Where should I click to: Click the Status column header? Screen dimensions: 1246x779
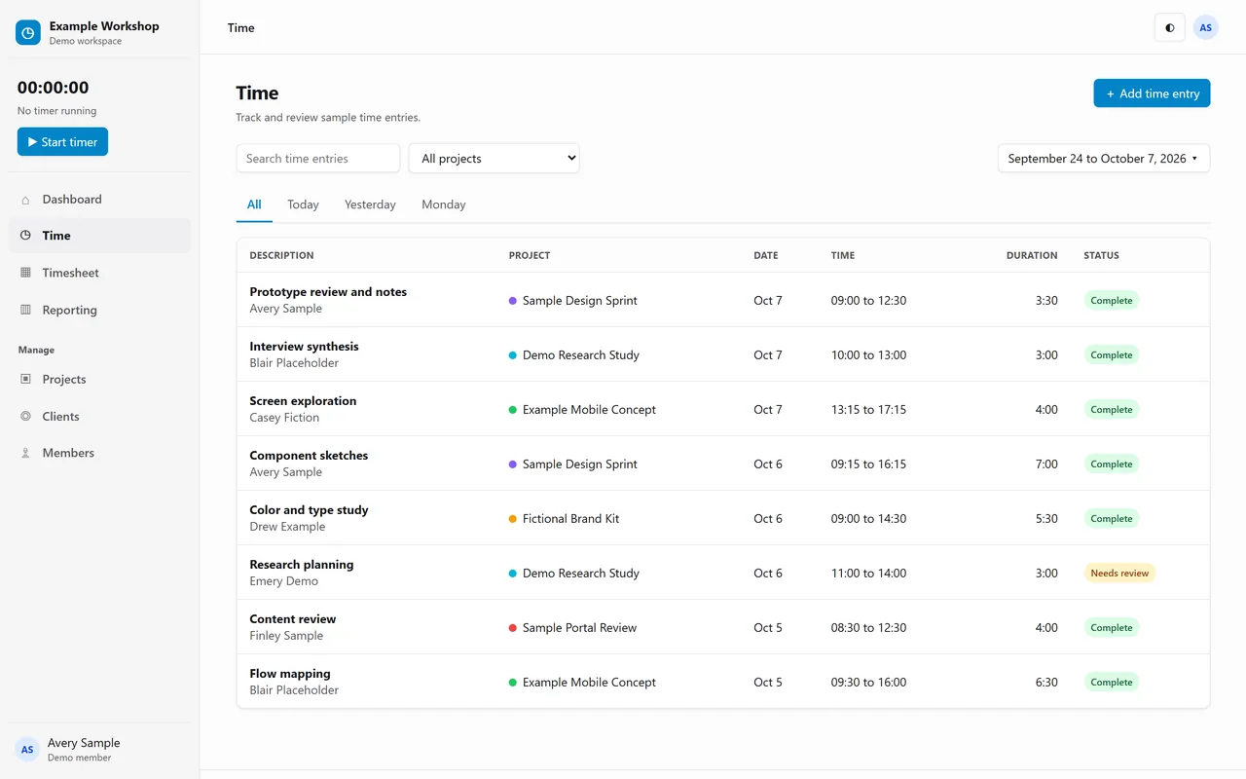(1101, 255)
